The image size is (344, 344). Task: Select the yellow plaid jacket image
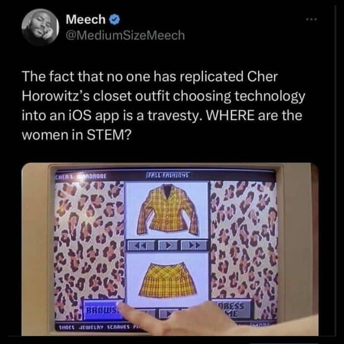point(168,209)
